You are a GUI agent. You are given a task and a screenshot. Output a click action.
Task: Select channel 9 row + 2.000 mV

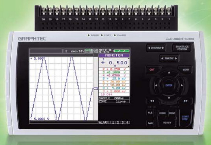coord(114,91)
